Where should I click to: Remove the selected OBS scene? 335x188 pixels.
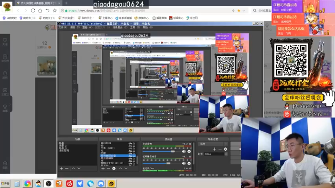pyautogui.click(x=67, y=168)
